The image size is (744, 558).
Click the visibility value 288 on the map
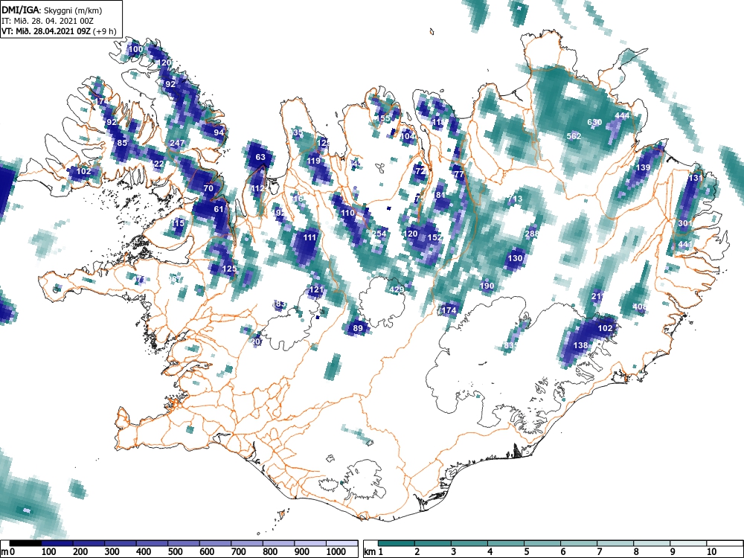[532, 234]
